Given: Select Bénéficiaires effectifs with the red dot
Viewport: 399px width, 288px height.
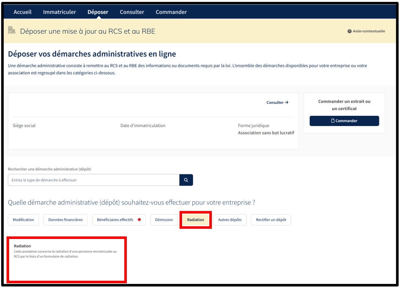Looking at the screenshot, I should (x=118, y=220).
